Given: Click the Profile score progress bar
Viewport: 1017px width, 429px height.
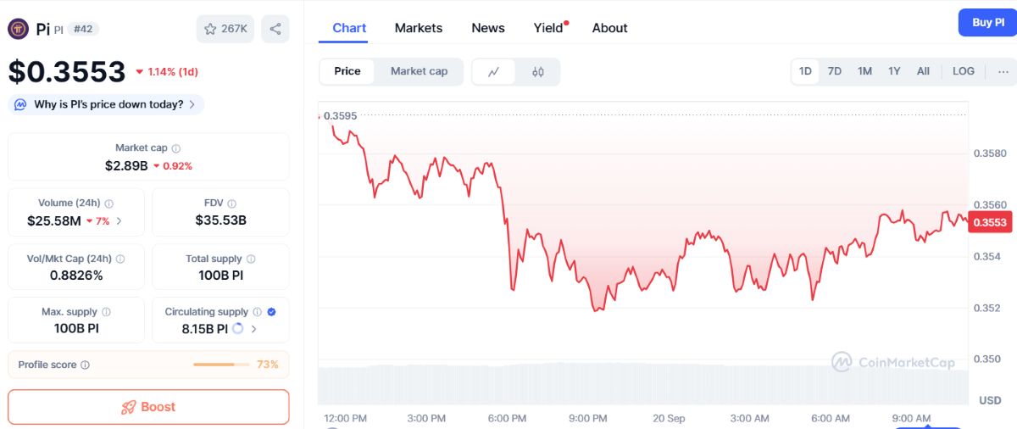Looking at the screenshot, I should pyautogui.click(x=221, y=365).
